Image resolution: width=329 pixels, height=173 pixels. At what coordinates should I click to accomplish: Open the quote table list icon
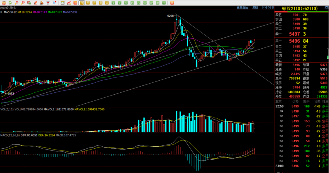point(62,3)
